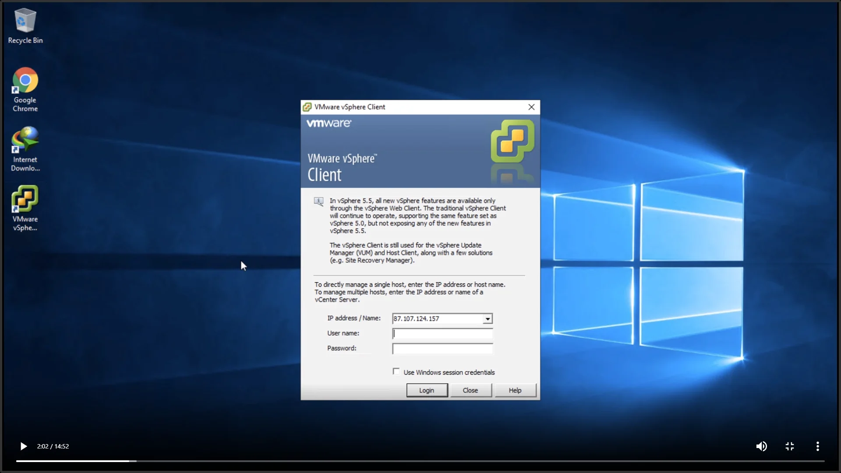Play the video
The width and height of the screenshot is (841, 473).
[24, 446]
